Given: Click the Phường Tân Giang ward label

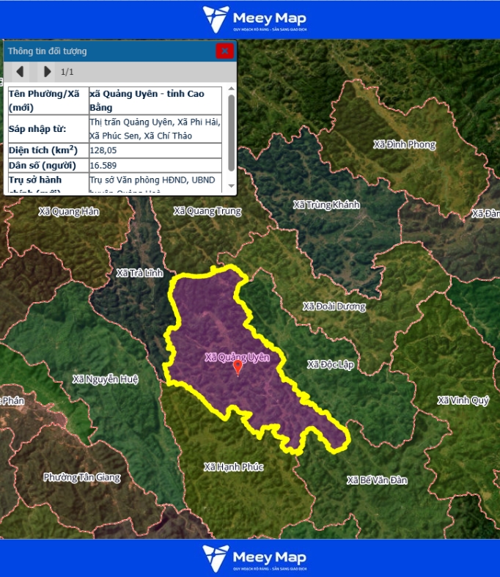Looking at the screenshot, I should click(x=81, y=477).
